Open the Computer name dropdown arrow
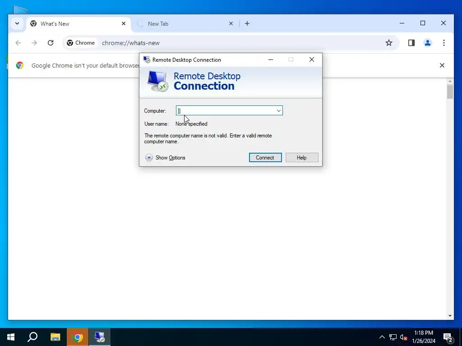This screenshot has height=346, width=462. (x=278, y=111)
